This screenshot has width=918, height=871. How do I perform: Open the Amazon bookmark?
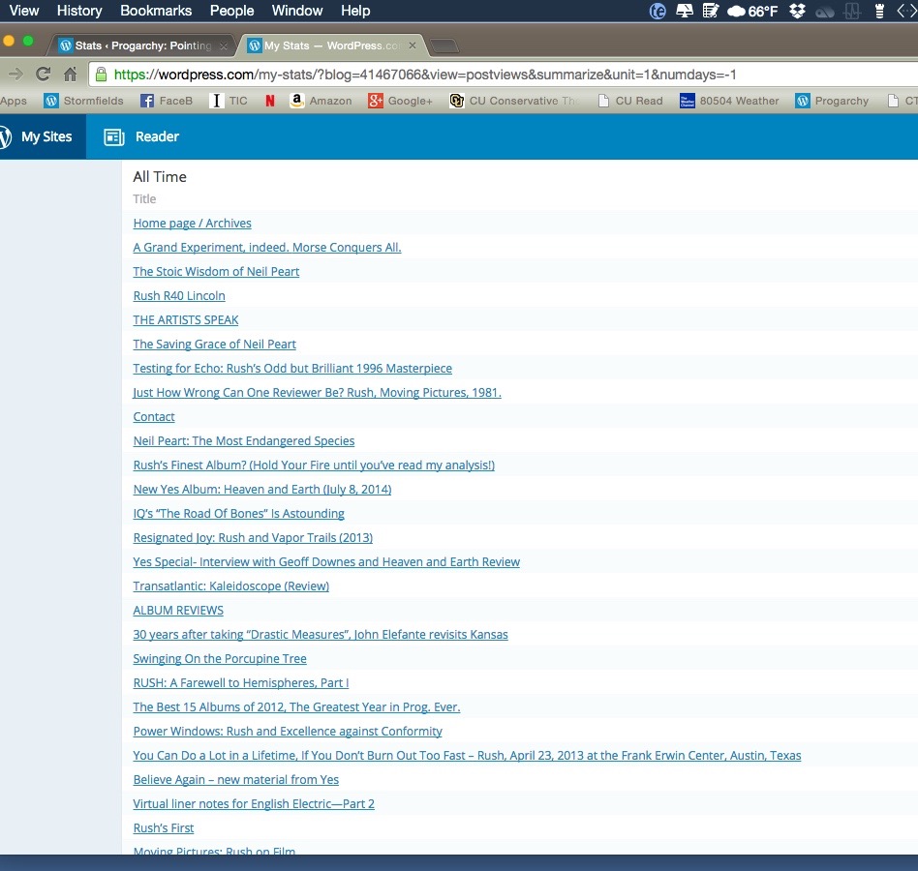click(x=321, y=101)
